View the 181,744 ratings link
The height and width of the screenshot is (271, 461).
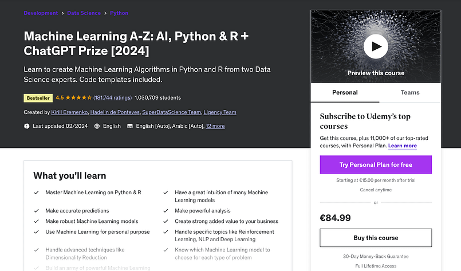pyautogui.click(x=112, y=98)
